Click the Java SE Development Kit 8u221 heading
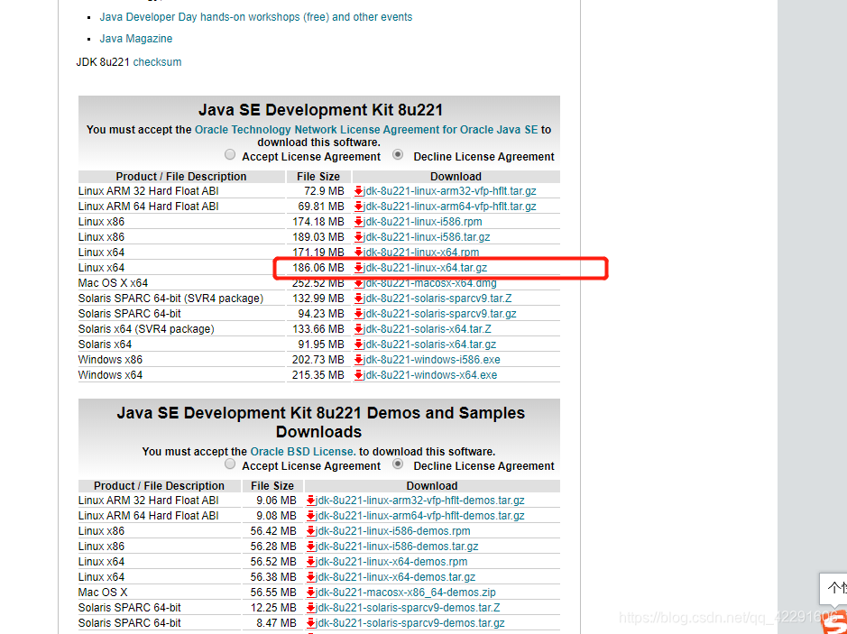This screenshot has height=634, width=847. 321,110
